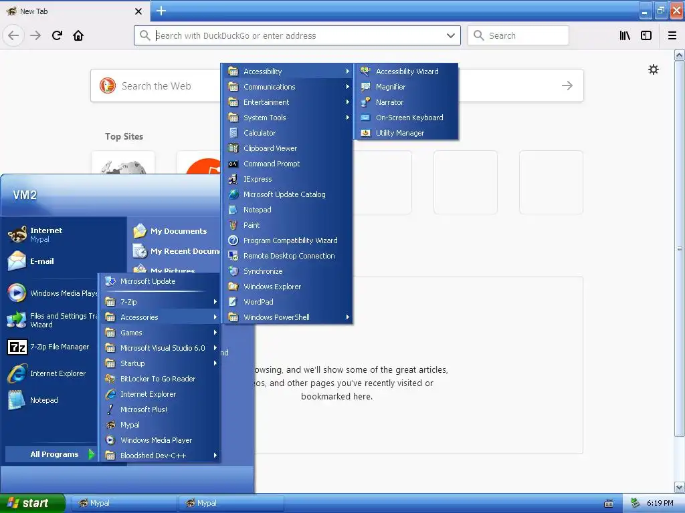Focus the DuckDuckGo address bar
Image resolution: width=685 pixels, height=513 pixels.
tap(297, 36)
